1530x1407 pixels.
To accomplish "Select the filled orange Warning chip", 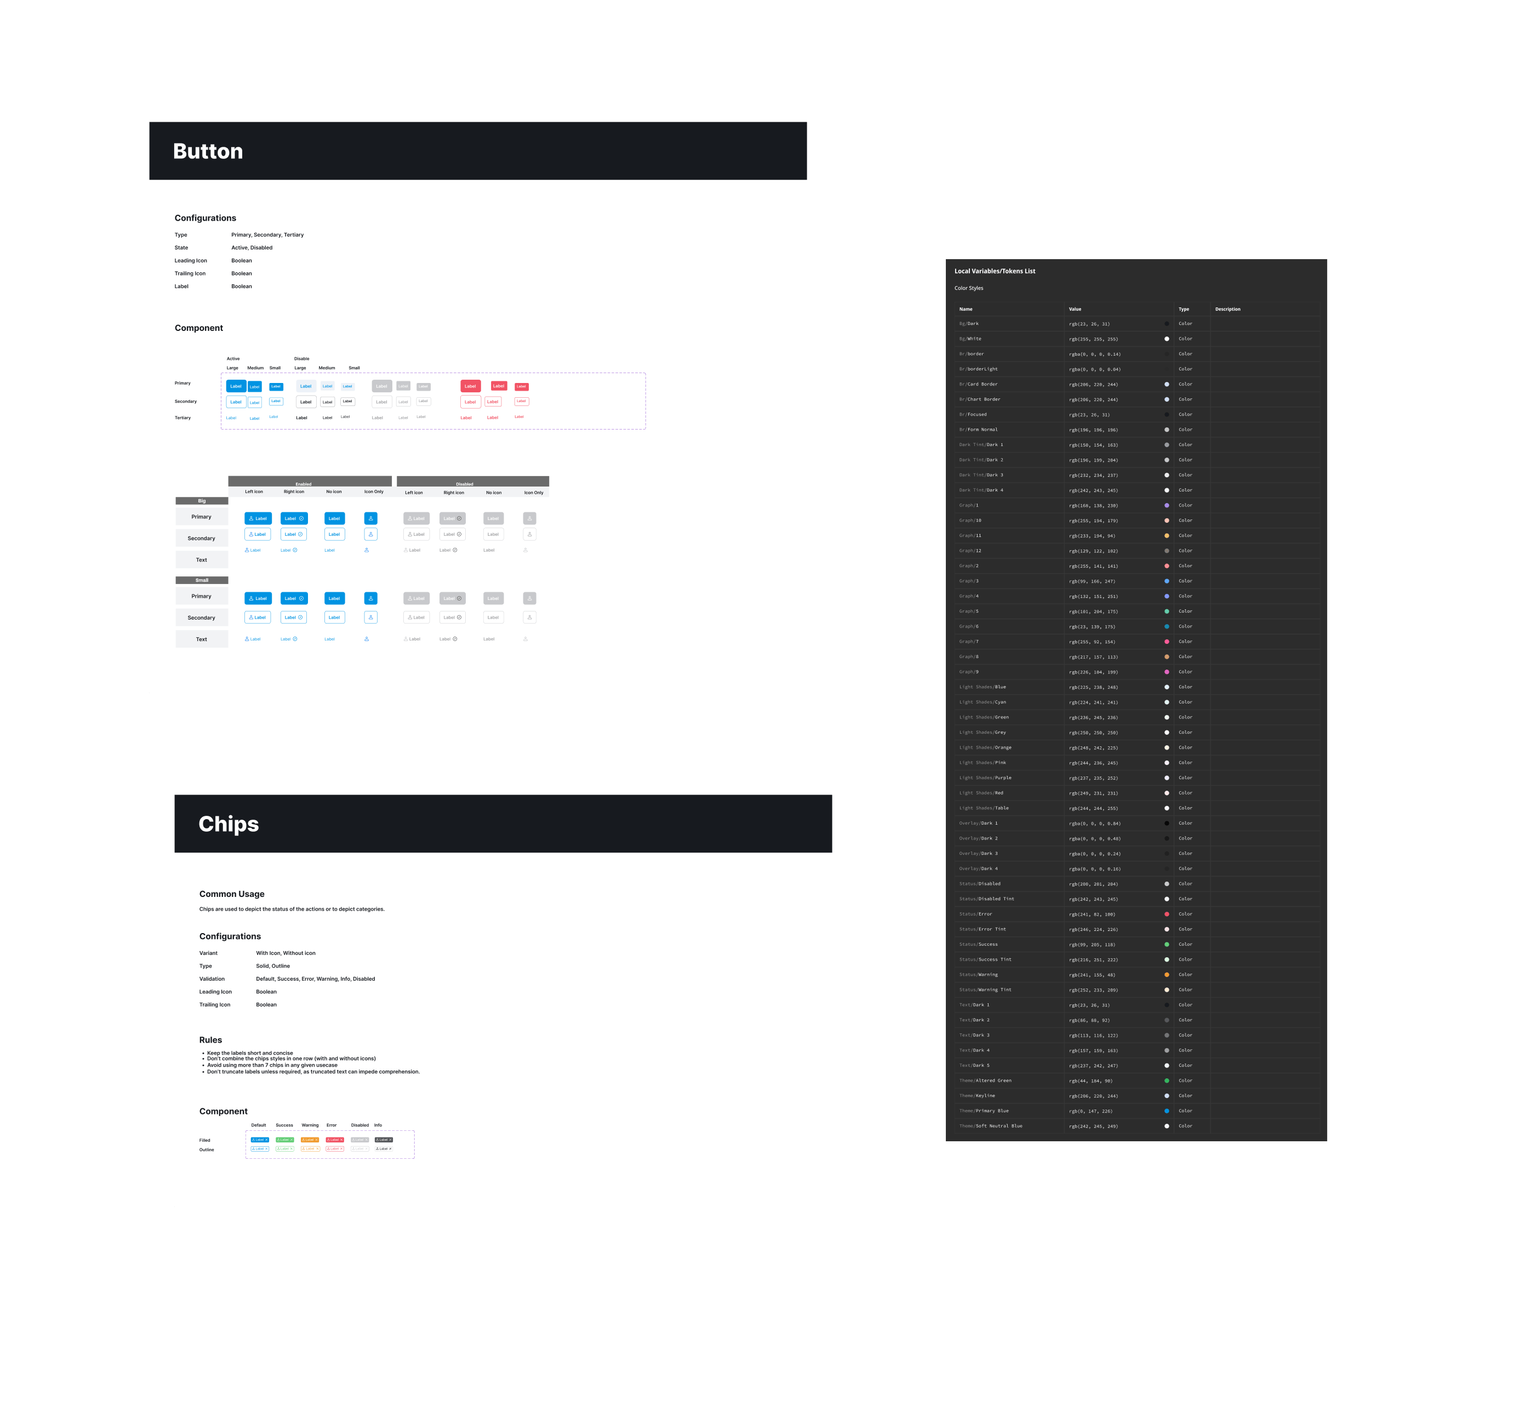I will pos(310,1140).
